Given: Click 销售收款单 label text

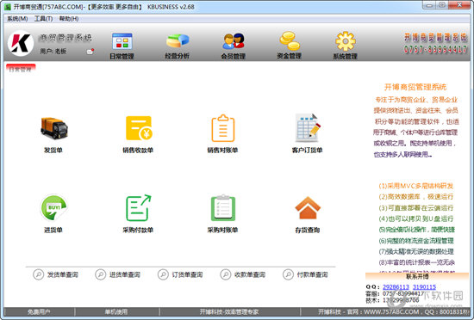Looking at the screenshot, I should 138,151.
